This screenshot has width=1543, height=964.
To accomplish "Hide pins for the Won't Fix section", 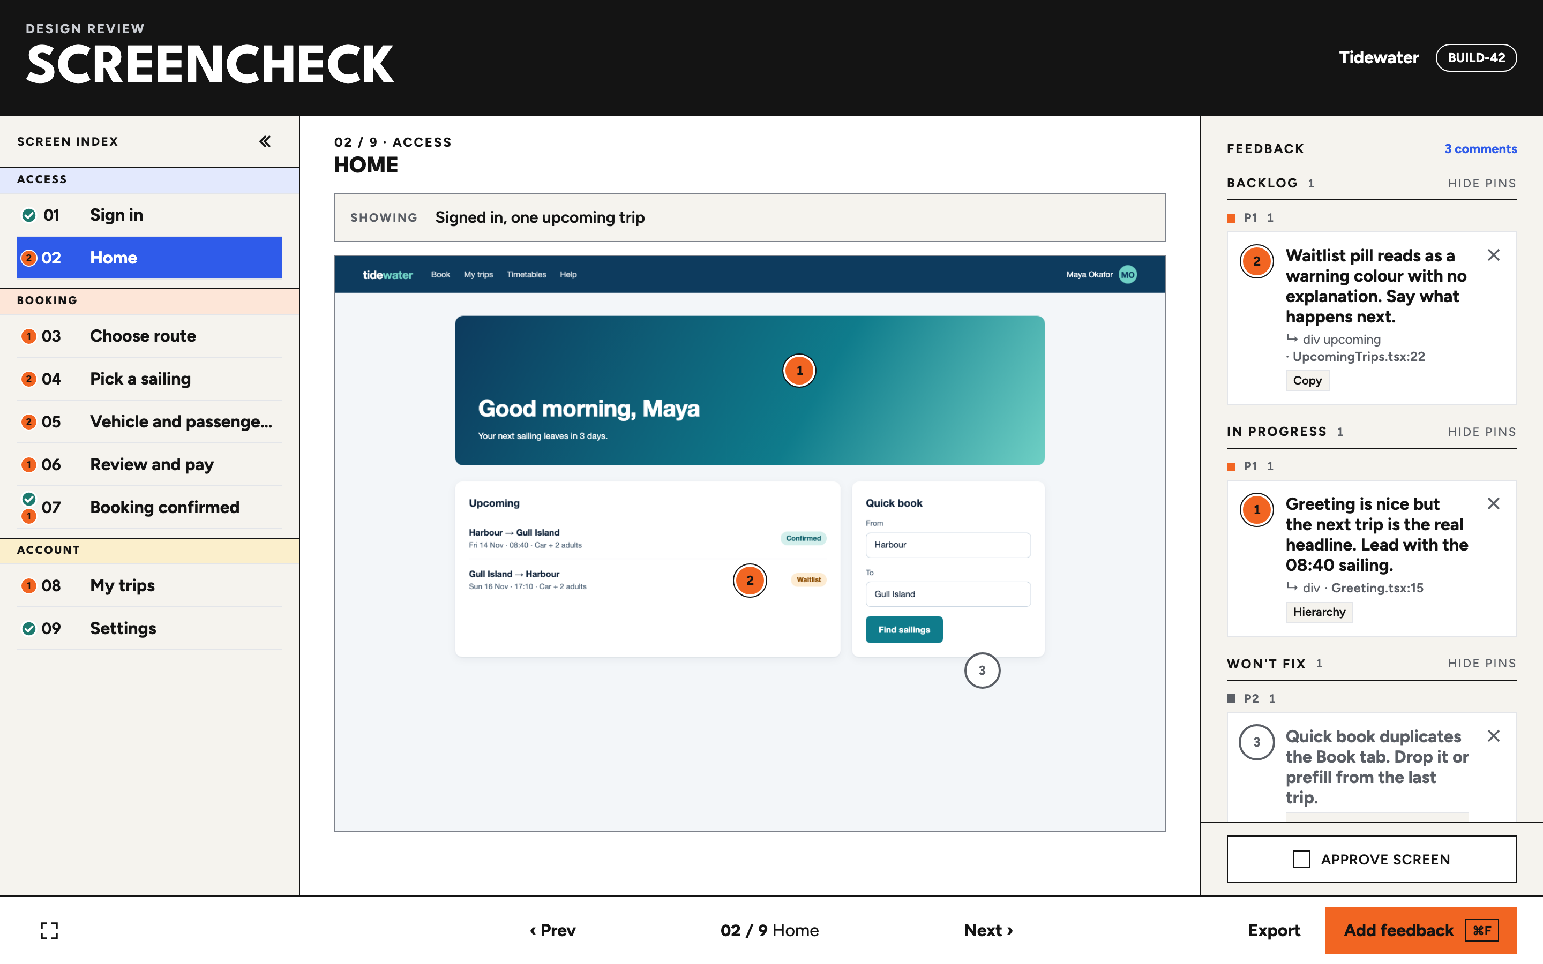I will [1482, 663].
